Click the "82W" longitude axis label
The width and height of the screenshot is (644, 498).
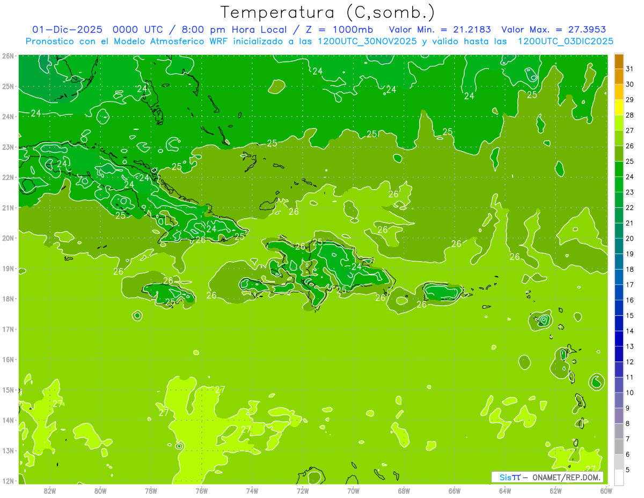pyautogui.click(x=50, y=490)
